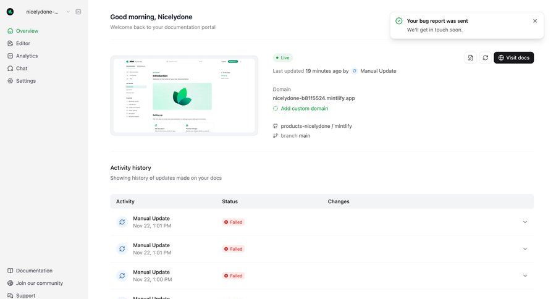Click the file search icon button
556x299 pixels.
pyautogui.click(x=471, y=57)
